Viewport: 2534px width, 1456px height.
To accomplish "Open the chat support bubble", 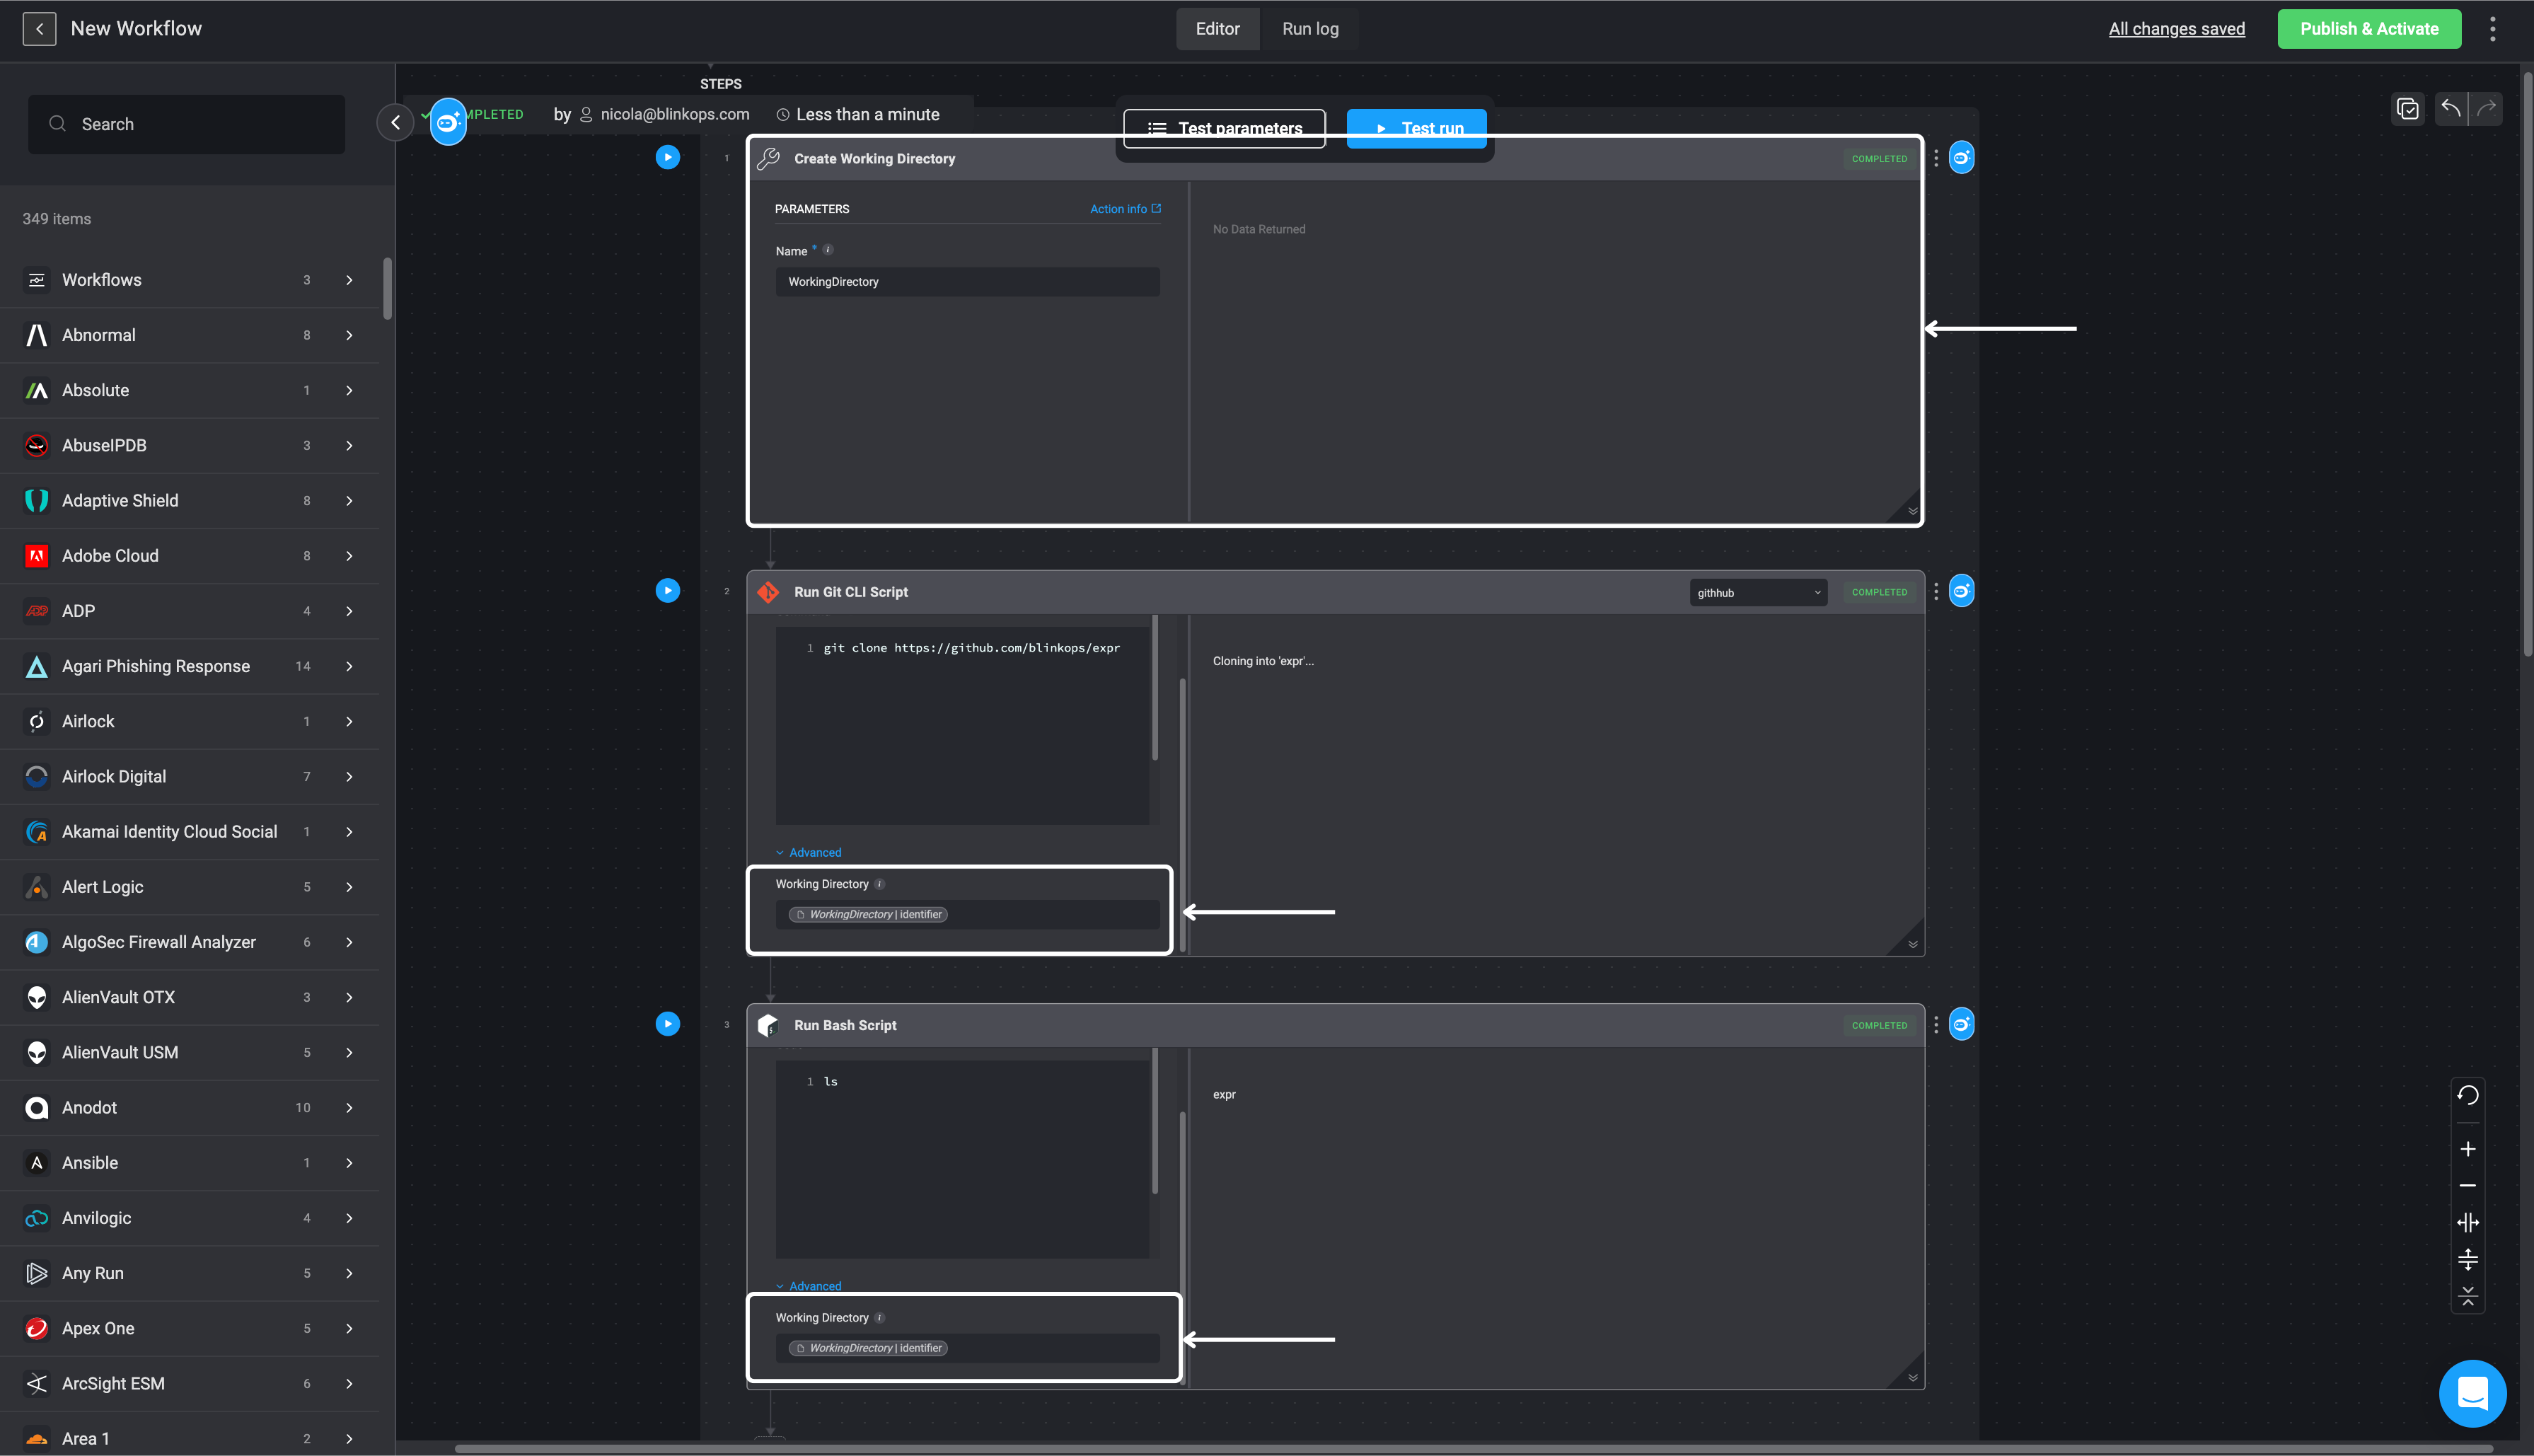I will (2473, 1393).
